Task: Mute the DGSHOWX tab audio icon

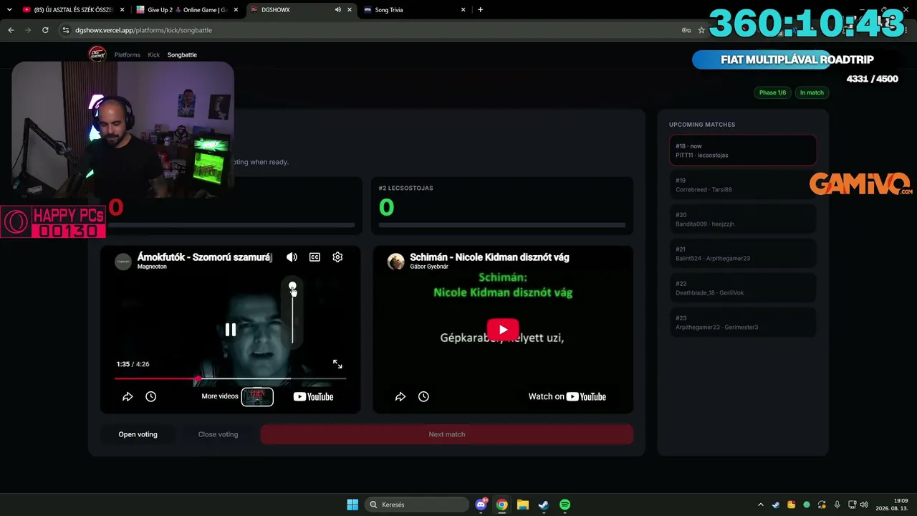Action: 337,10
